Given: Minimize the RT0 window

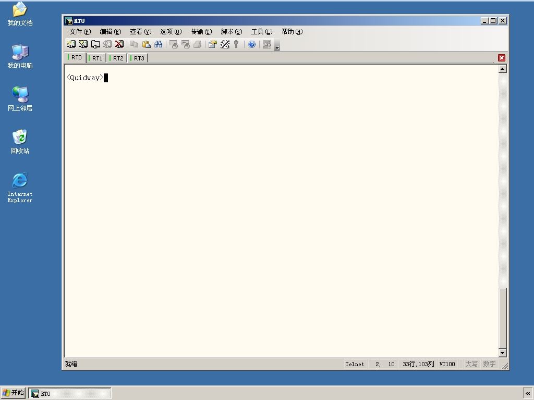Looking at the screenshot, I should [484, 21].
